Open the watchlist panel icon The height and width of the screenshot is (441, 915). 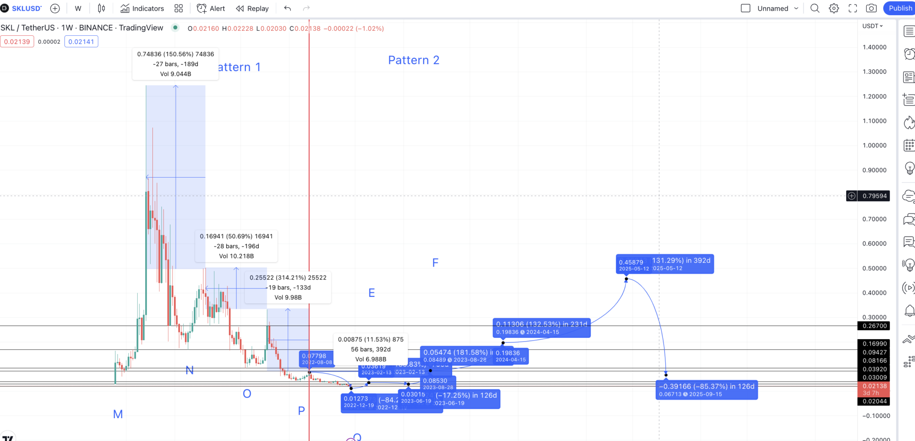tap(909, 31)
